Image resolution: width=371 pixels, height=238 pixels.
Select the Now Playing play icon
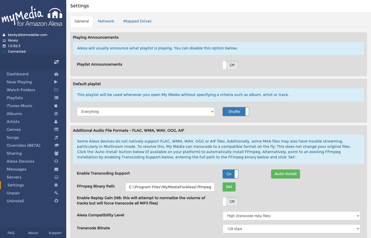click(56, 82)
